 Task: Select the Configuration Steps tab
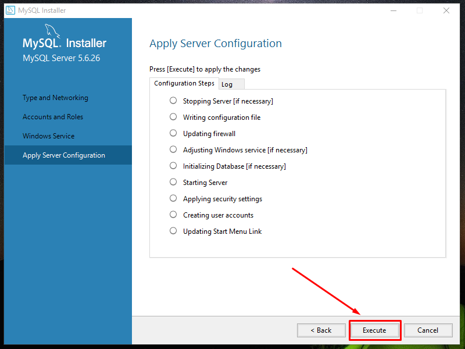[x=184, y=83]
